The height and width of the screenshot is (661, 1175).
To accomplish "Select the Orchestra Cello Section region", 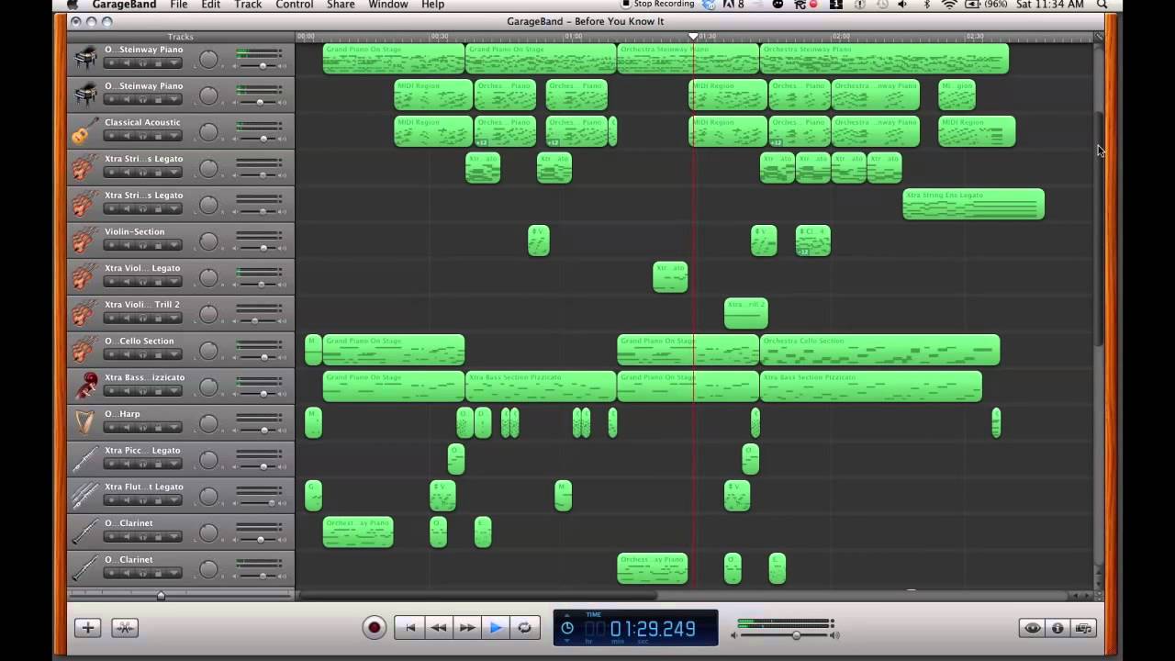I will tap(879, 350).
